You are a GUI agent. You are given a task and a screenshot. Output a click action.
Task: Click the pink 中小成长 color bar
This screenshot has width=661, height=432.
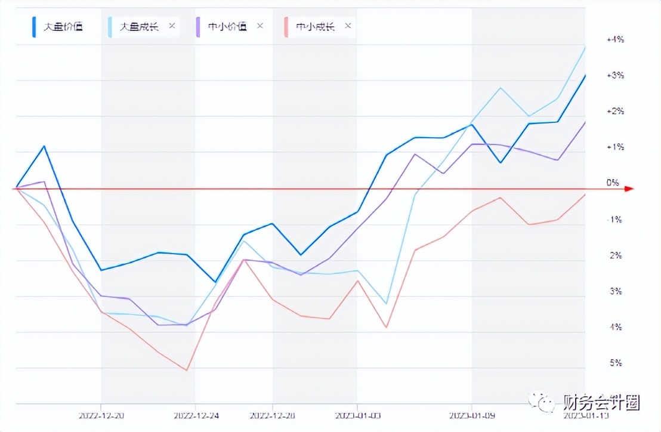(286, 27)
